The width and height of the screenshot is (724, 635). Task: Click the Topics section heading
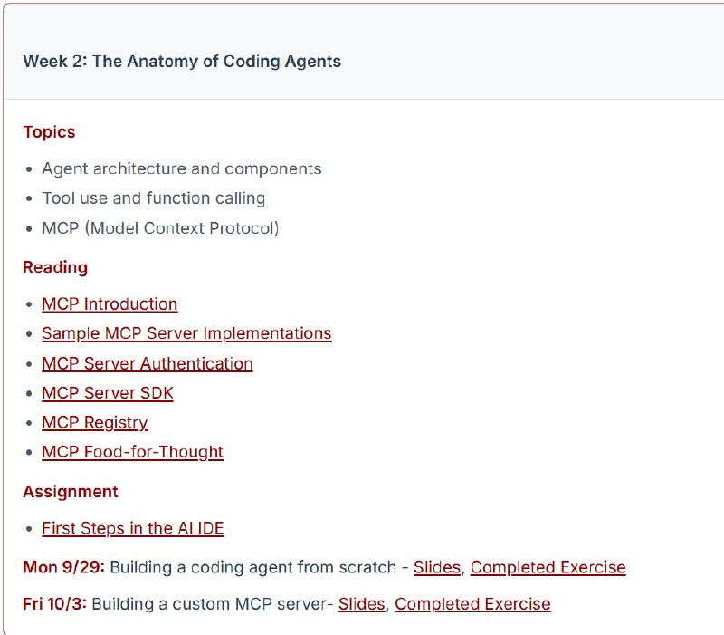point(49,132)
